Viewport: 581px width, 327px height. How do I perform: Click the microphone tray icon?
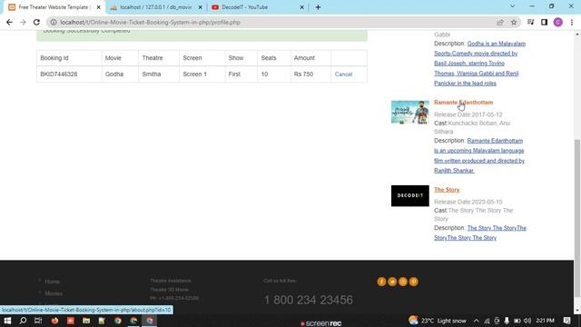click(507, 321)
